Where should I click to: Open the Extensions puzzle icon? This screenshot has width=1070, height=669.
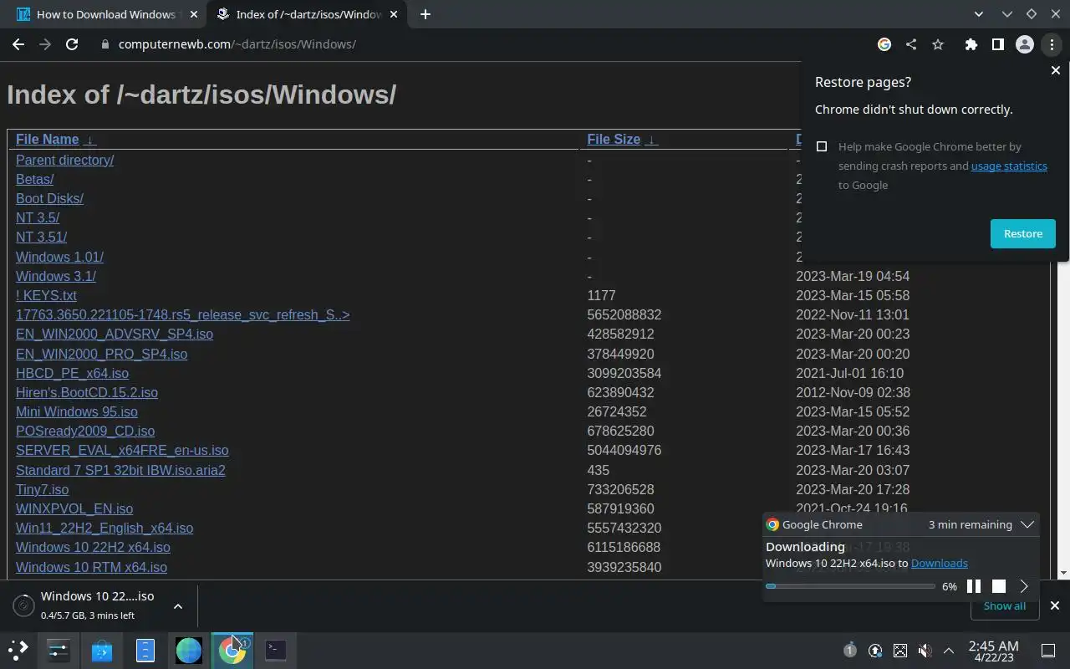click(x=971, y=44)
